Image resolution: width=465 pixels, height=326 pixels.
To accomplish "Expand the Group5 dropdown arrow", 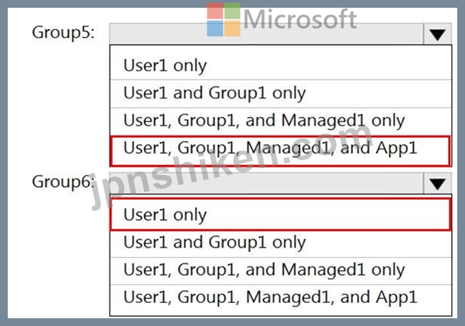I will 438,35.
